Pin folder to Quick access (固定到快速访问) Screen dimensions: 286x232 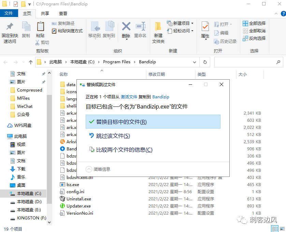[10, 33]
